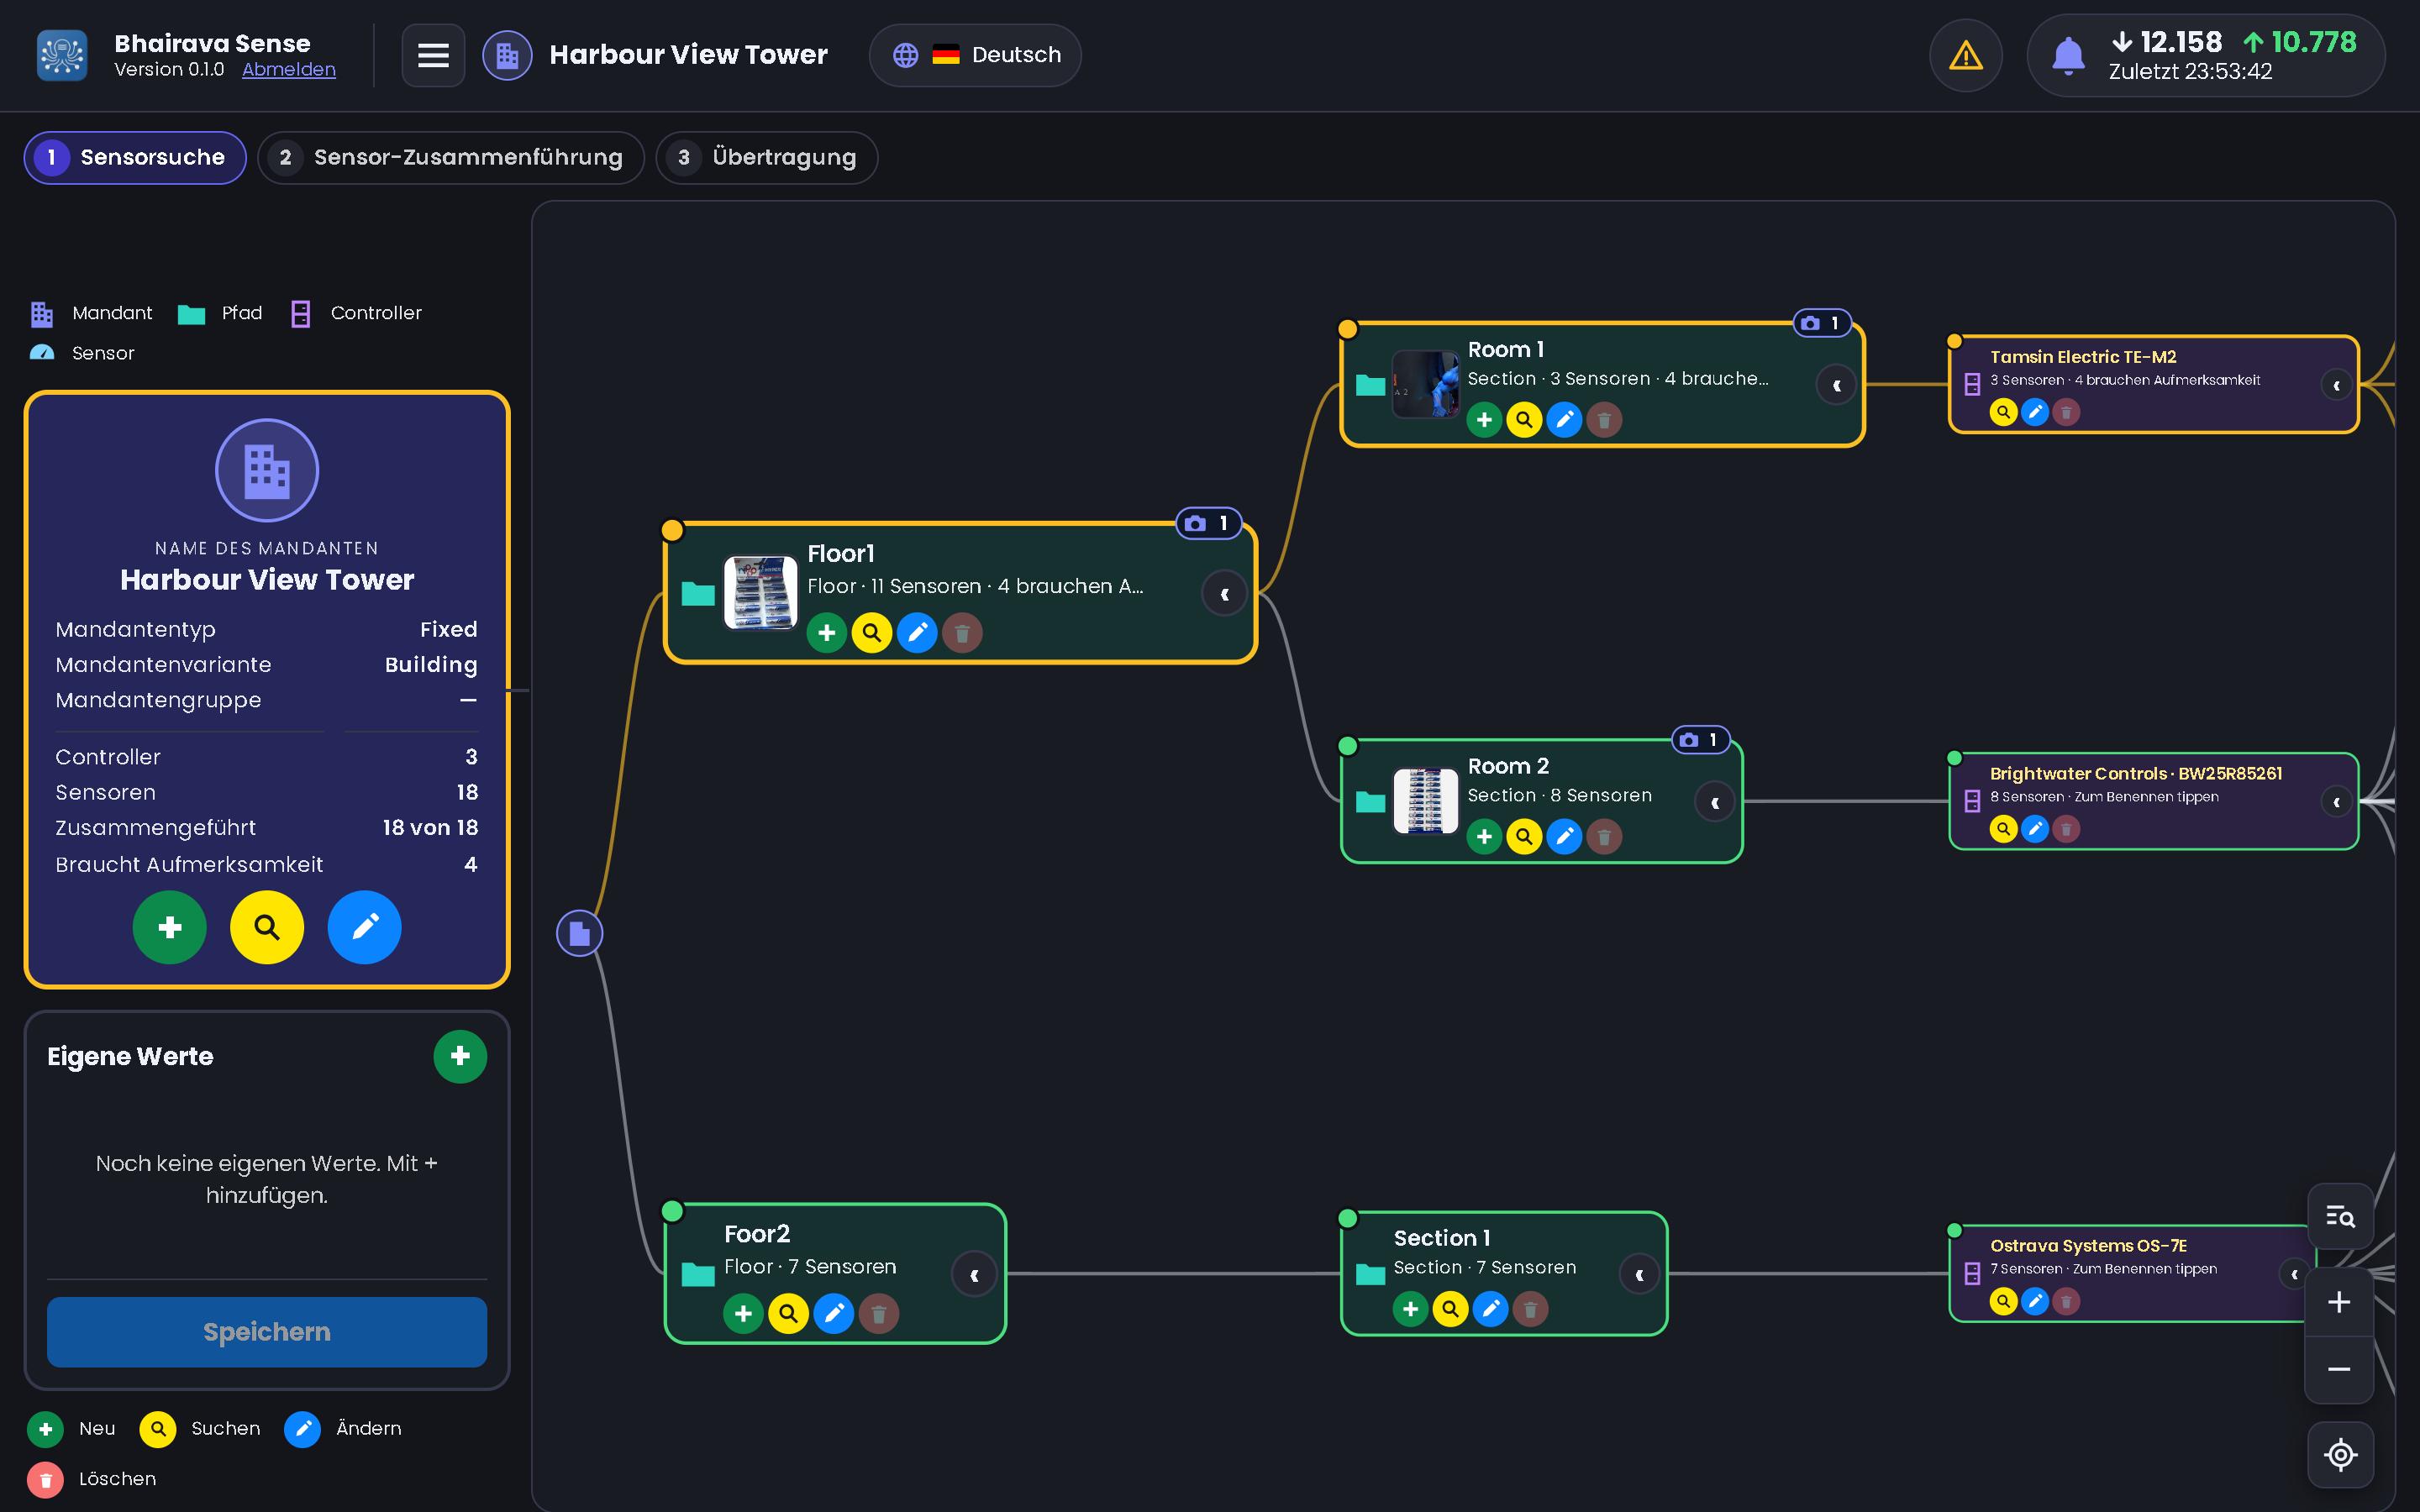This screenshot has height=1512, width=2420.
Task: Zoom in on the canvas
Action: 2339,1302
